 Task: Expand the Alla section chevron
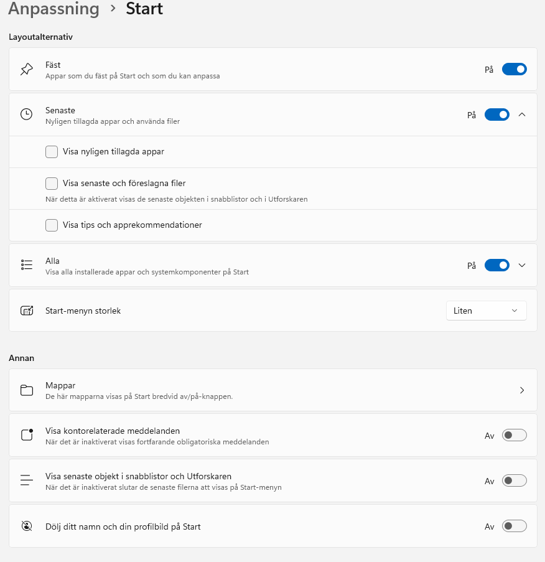click(x=522, y=265)
